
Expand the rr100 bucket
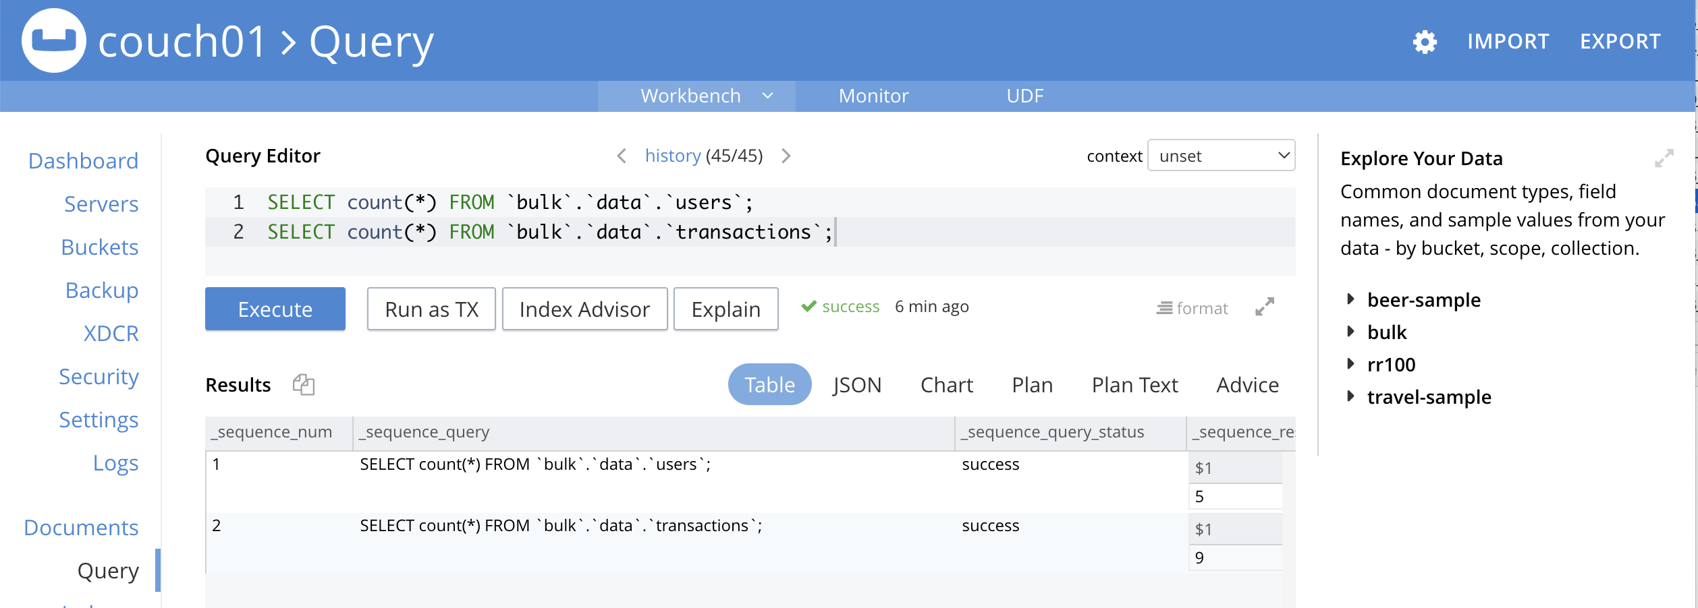point(1350,364)
